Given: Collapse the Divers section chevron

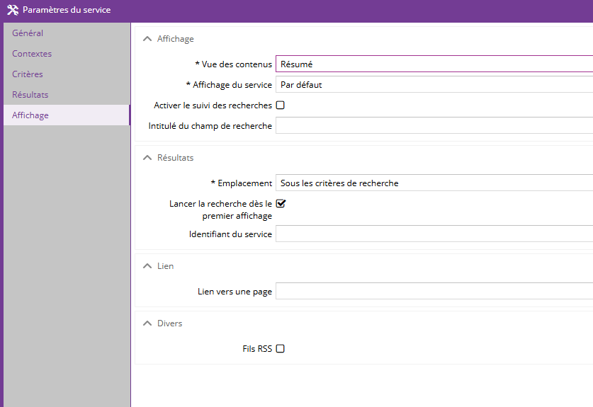Looking at the screenshot, I should [x=147, y=323].
